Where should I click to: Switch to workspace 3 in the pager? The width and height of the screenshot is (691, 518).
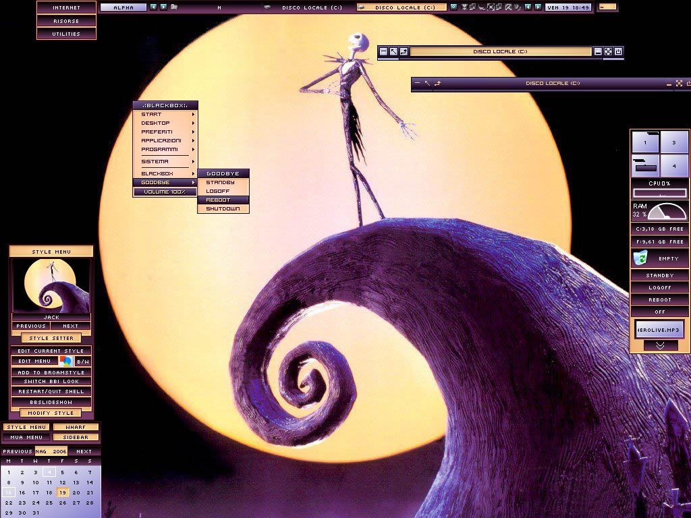pos(674,142)
